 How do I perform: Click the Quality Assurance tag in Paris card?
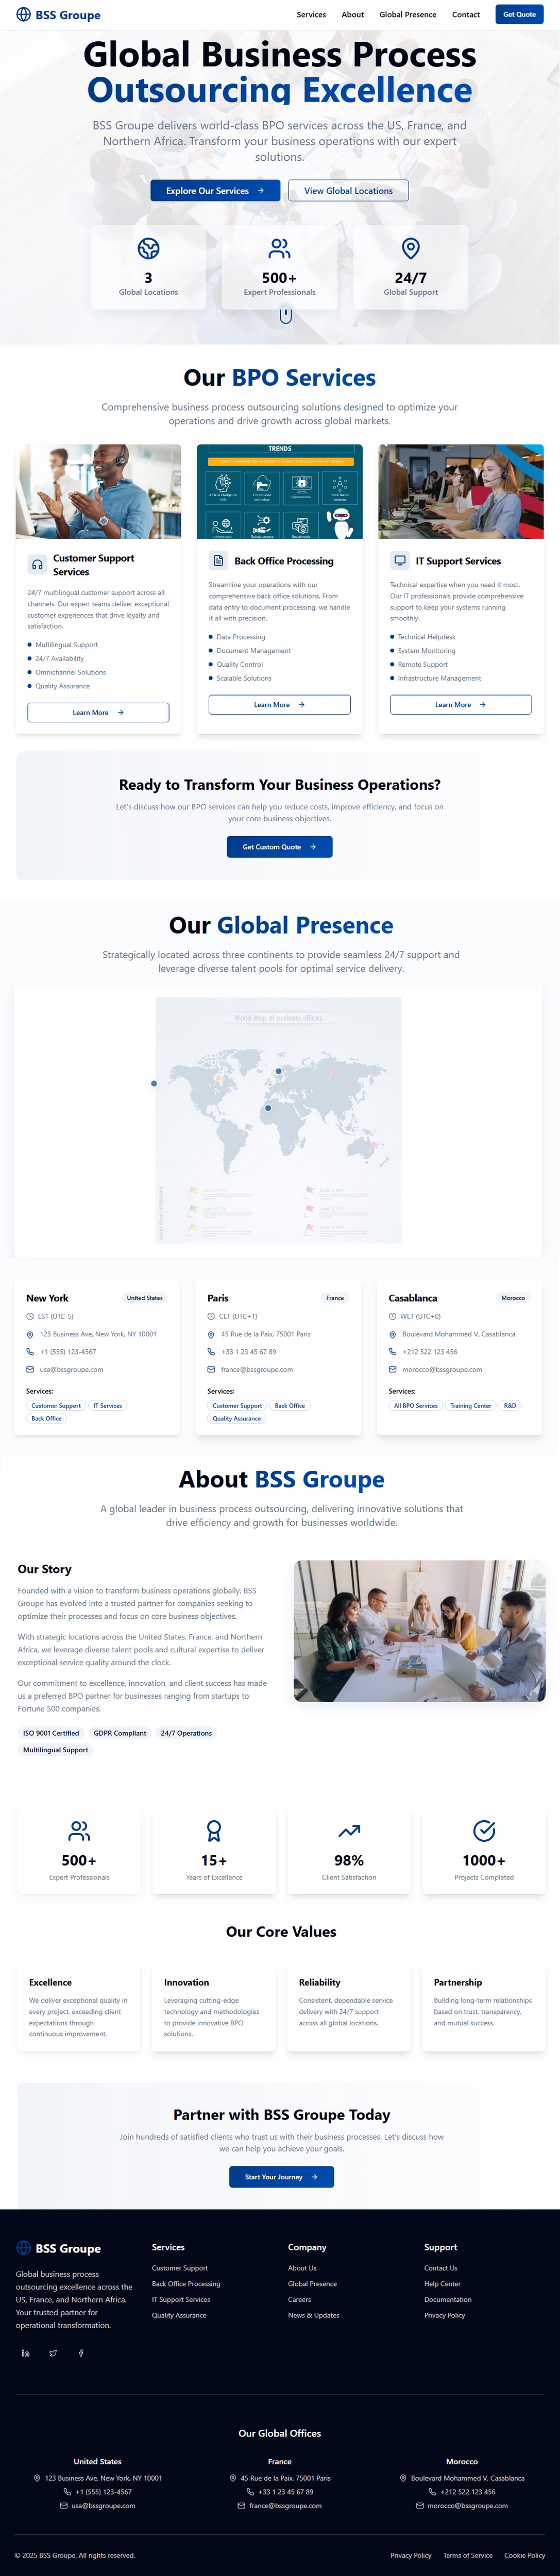pos(237,1419)
